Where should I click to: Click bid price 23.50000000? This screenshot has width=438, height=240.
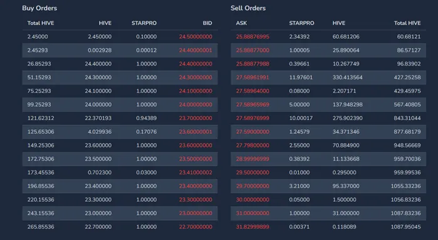[196, 159]
